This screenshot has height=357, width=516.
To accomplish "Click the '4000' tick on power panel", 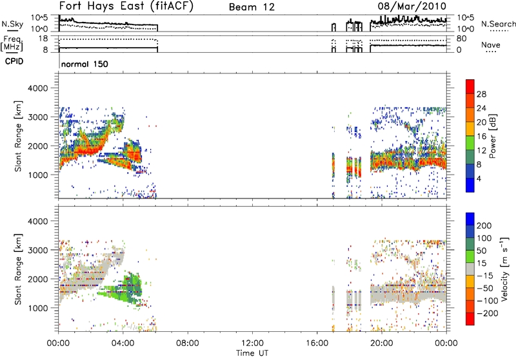I will click(37, 88).
